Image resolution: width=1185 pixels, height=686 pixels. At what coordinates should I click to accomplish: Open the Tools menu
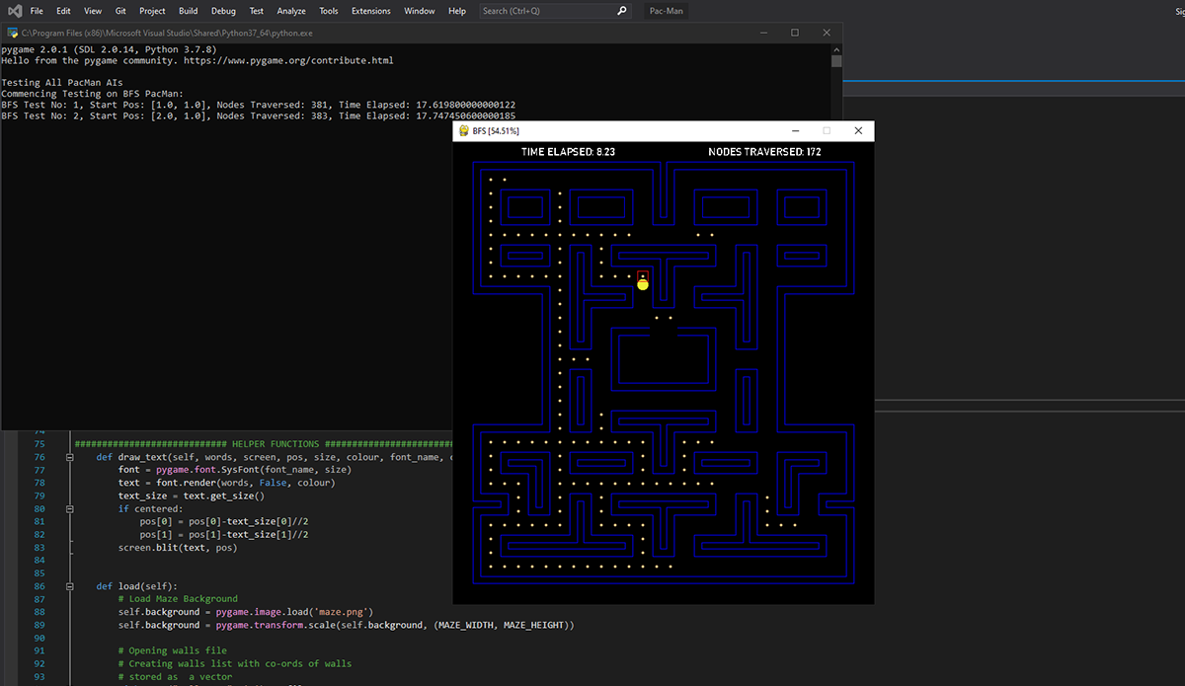[x=329, y=11]
